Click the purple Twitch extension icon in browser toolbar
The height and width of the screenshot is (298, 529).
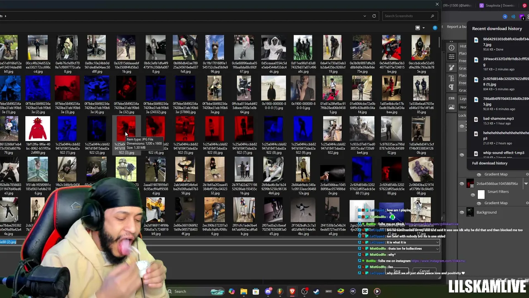(522, 17)
